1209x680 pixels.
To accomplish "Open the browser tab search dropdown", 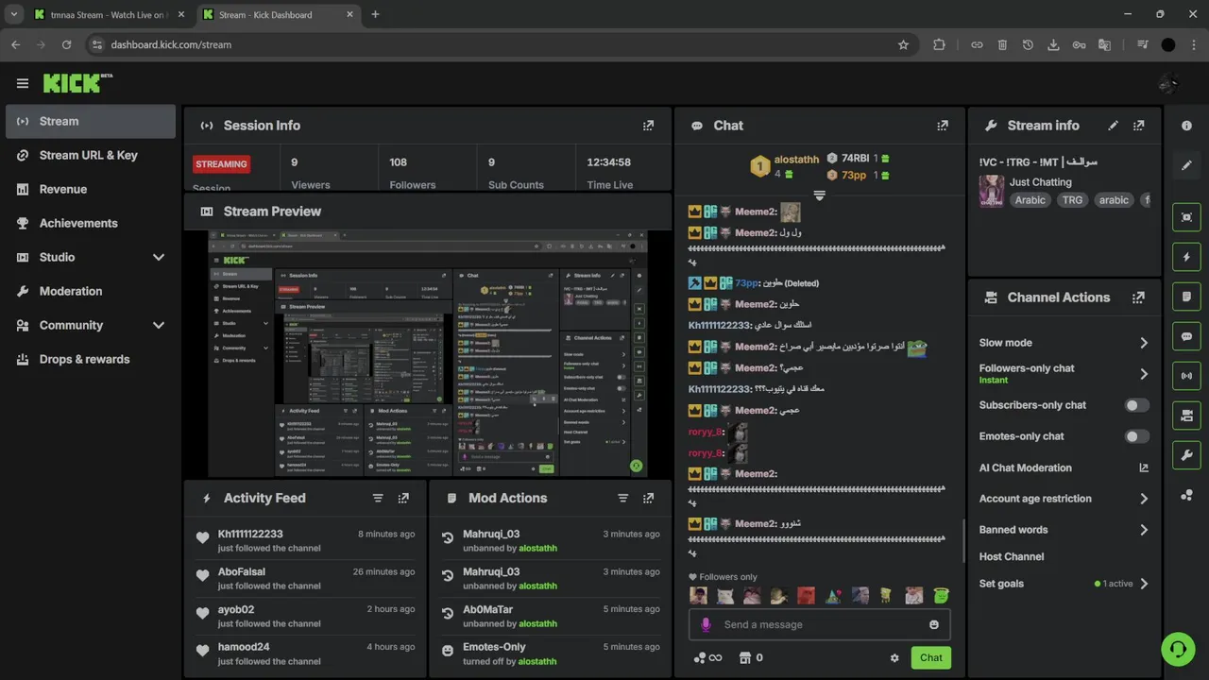I will click(x=13, y=14).
